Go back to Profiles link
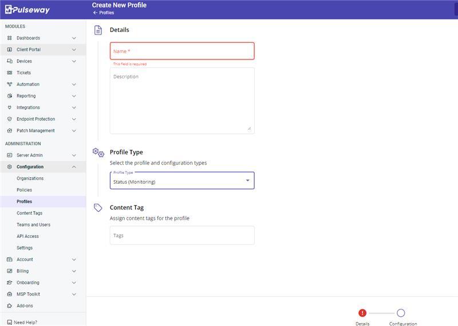This screenshot has width=458, height=326. [104, 13]
